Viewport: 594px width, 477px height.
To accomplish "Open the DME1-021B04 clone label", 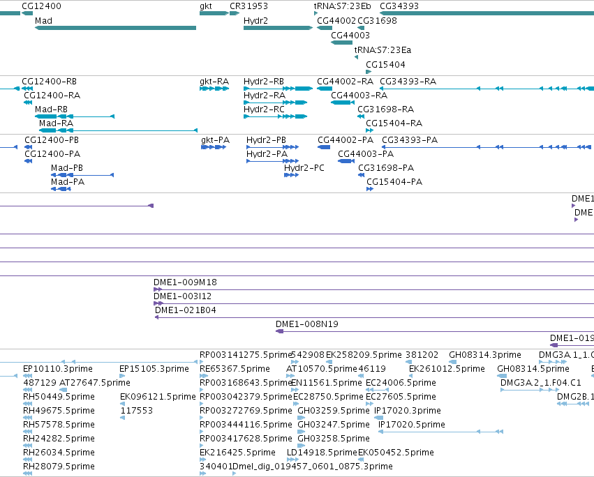I will [x=186, y=310].
